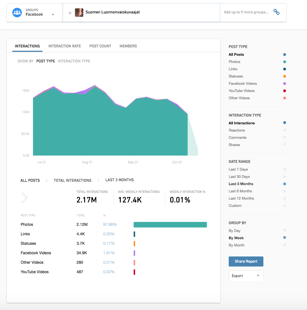The image size is (307, 310).
Task: Switch to the Members tab
Action: (128, 46)
